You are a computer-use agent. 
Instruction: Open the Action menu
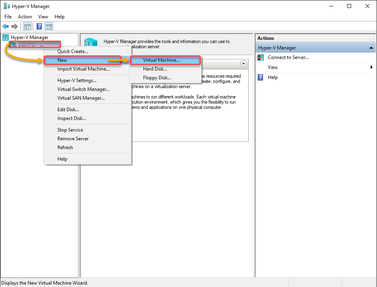pos(25,17)
